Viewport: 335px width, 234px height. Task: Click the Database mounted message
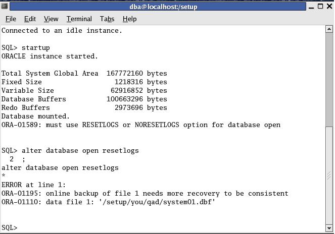35,116
